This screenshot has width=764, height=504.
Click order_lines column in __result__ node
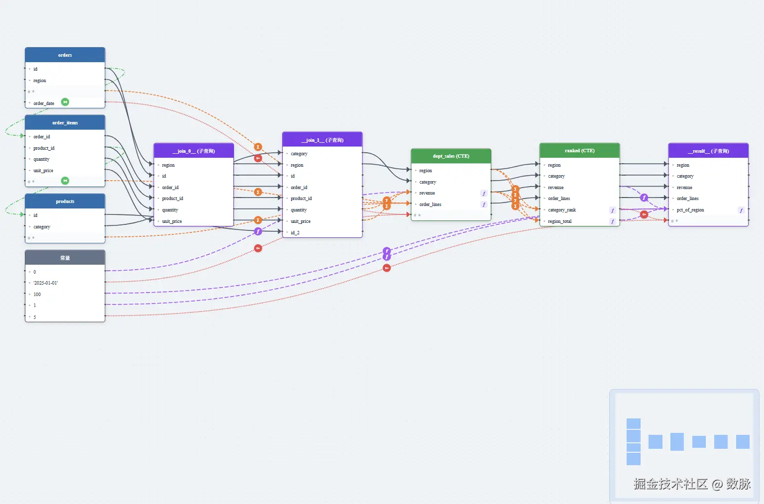tap(708, 199)
